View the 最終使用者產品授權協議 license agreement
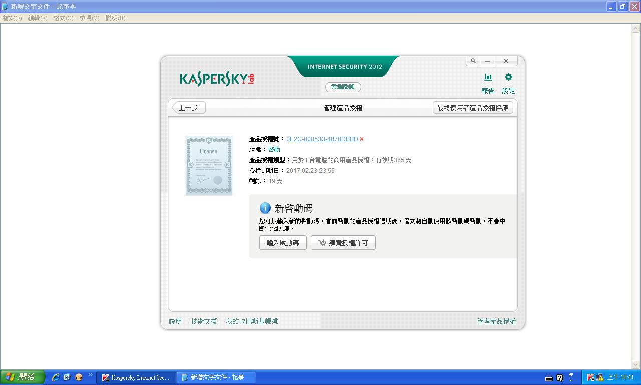The image size is (641, 385). [472, 107]
